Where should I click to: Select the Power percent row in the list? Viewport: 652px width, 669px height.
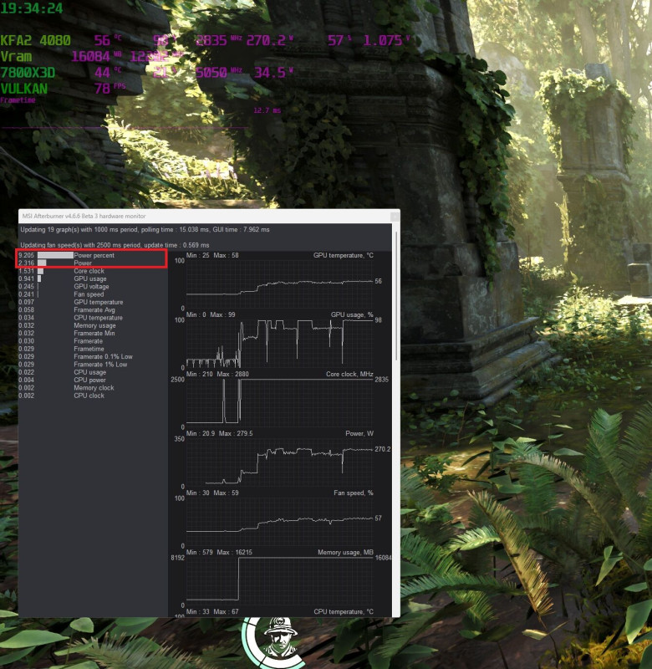click(x=93, y=255)
